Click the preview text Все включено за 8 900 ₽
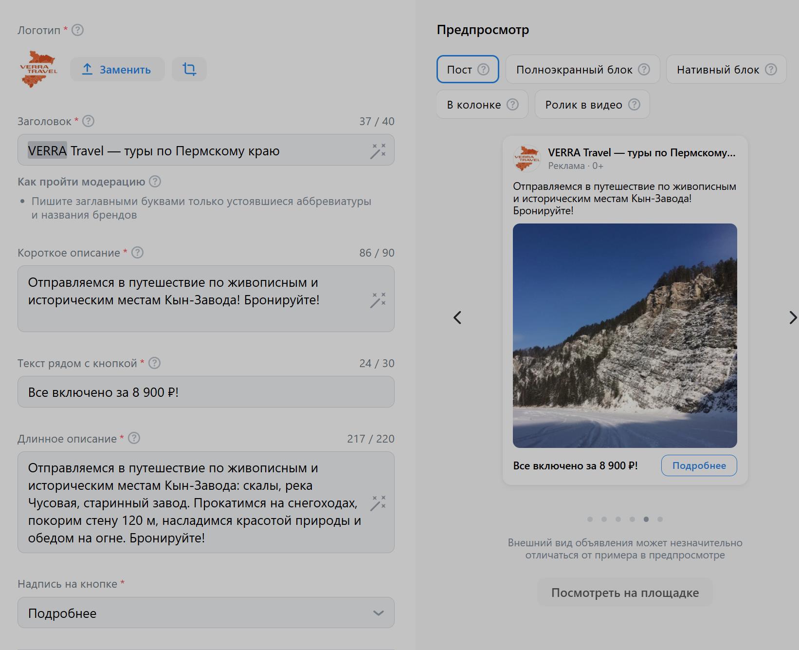This screenshot has width=799, height=650. pos(575,465)
